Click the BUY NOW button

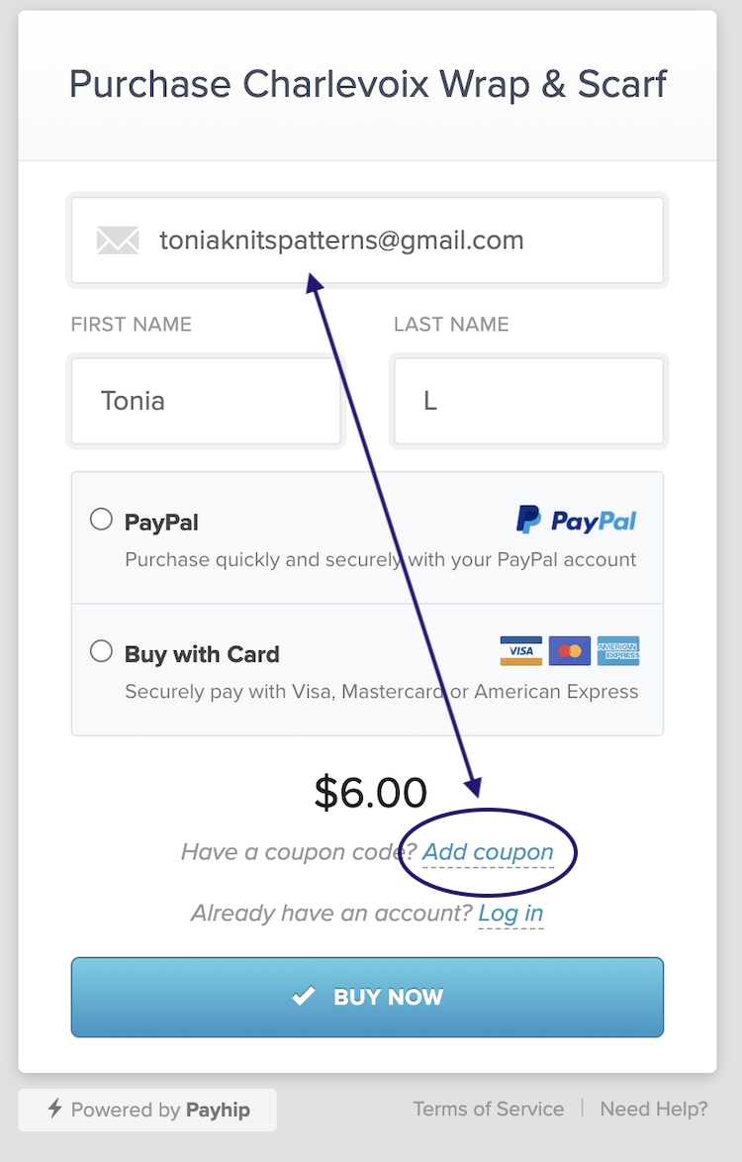[x=367, y=997]
